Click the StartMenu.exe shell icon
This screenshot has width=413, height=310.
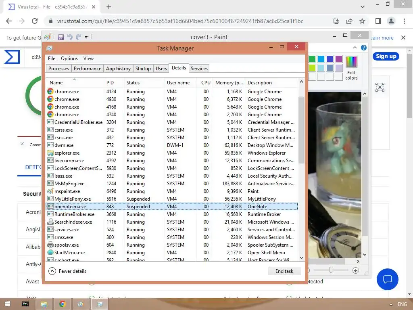coord(50,253)
